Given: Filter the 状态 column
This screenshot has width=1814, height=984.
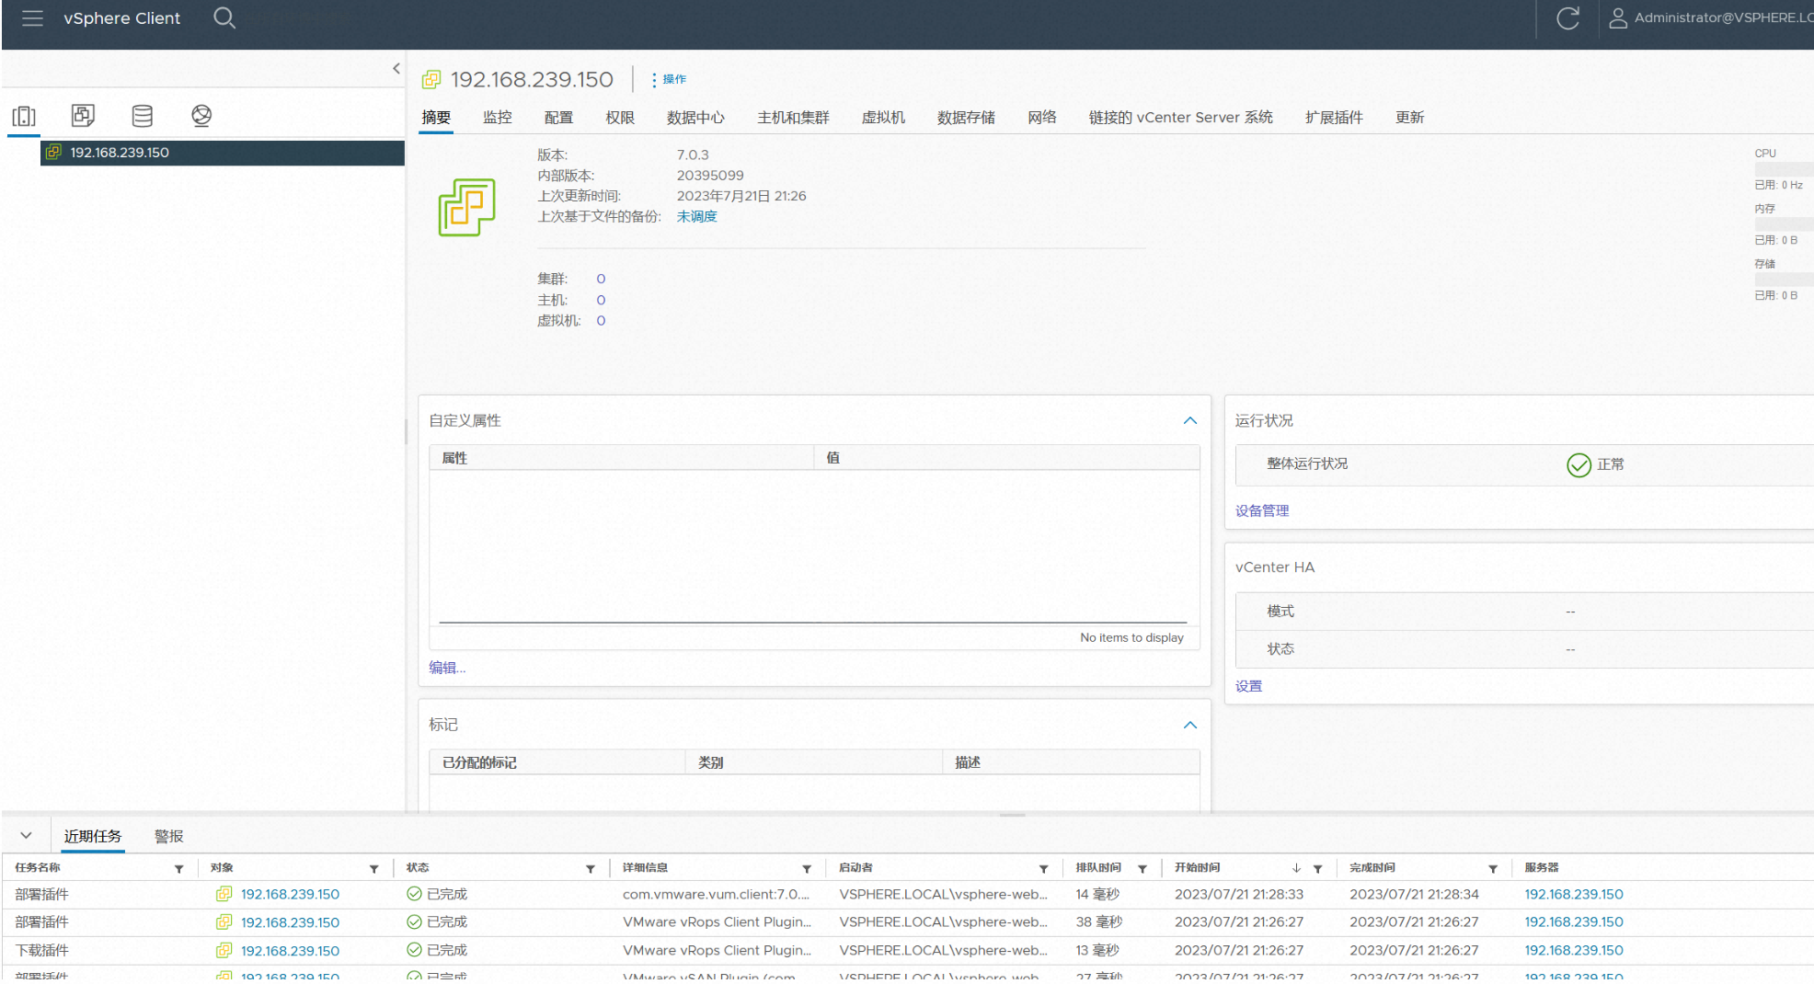Looking at the screenshot, I should click(590, 868).
